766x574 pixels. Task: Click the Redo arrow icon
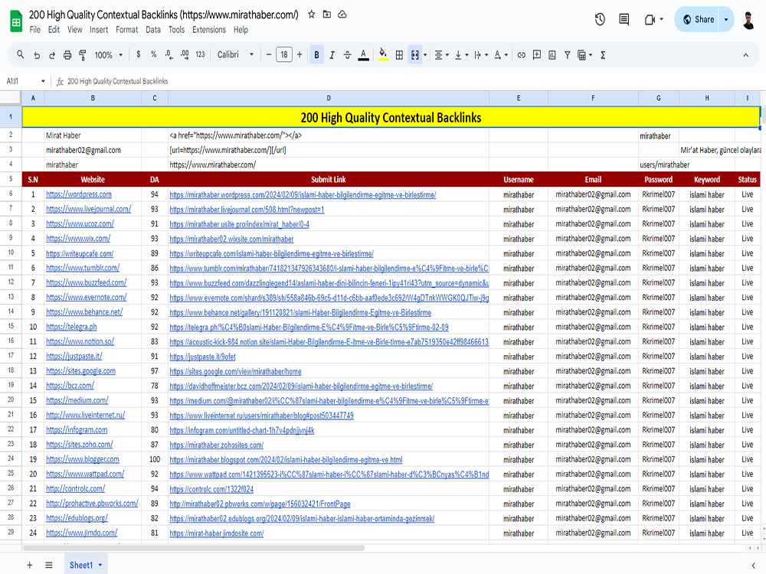[52, 55]
